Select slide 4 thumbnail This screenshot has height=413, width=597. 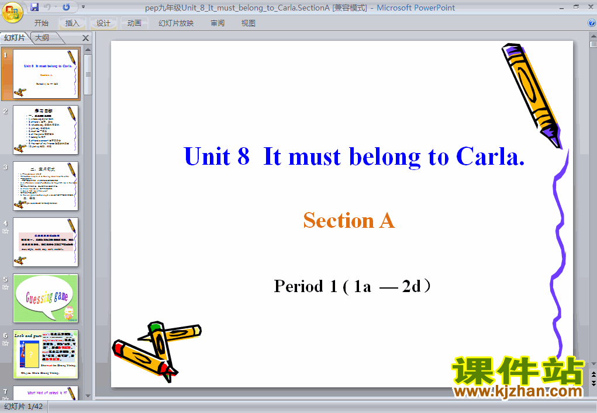point(46,242)
